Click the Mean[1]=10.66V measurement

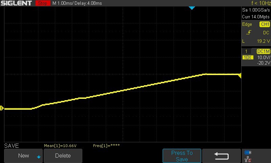pyautogui.click(x=60, y=146)
